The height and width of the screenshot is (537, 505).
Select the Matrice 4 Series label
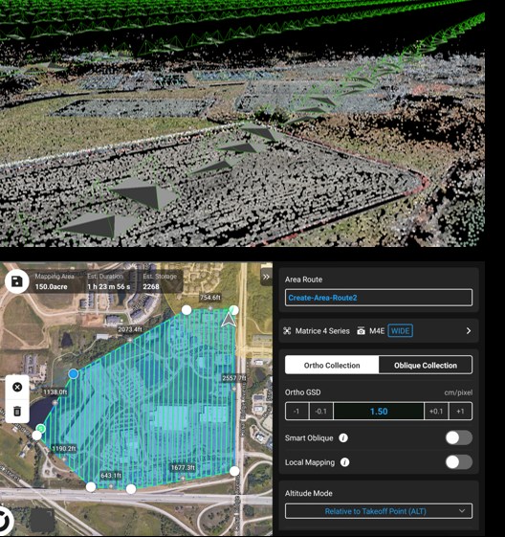click(322, 331)
